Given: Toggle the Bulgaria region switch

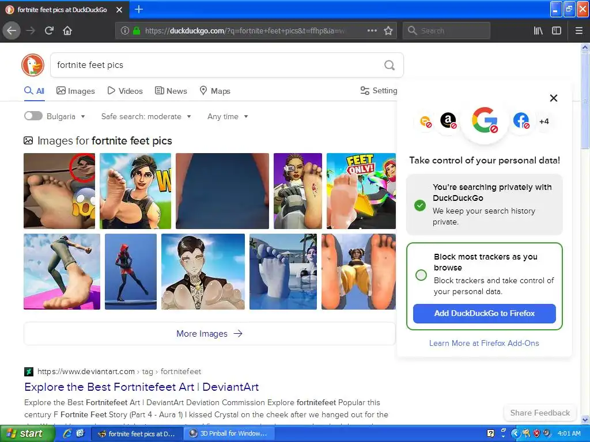Looking at the screenshot, I should [33, 116].
